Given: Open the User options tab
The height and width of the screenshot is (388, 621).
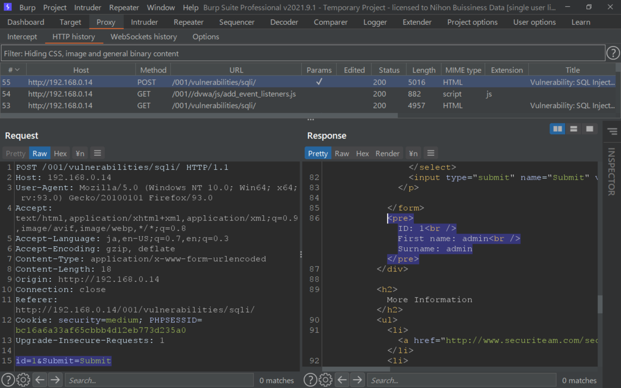Looking at the screenshot, I should (x=535, y=22).
